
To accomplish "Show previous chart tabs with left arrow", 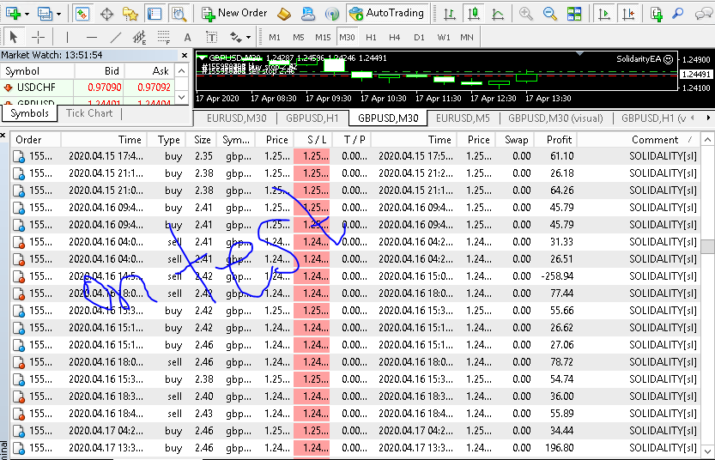I will [694, 118].
